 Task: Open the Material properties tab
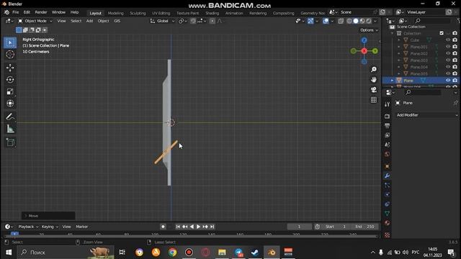click(388, 223)
